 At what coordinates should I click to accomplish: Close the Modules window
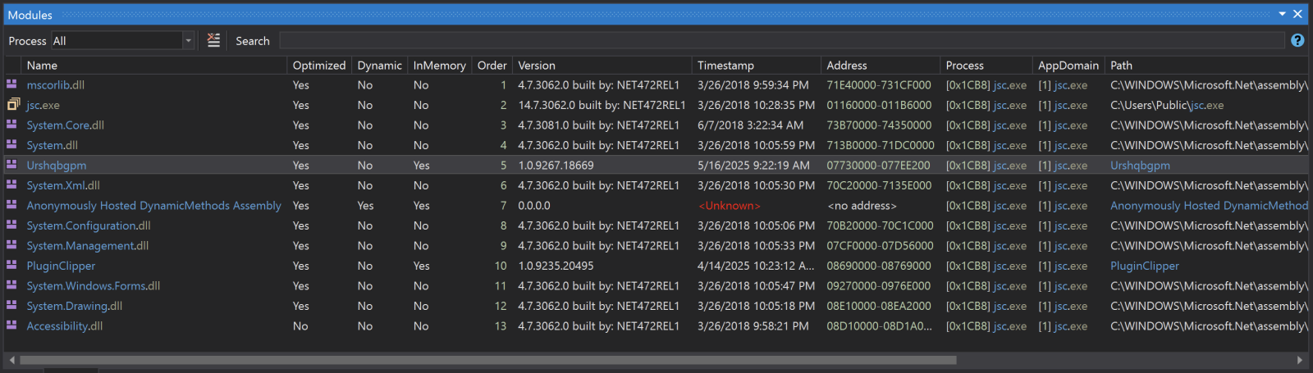[1297, 14]
